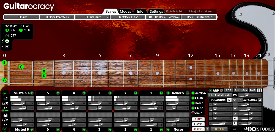275x132 pixels.
Task: Mute the Noise channel with its M icon
Action: click(x=168, y=130)
